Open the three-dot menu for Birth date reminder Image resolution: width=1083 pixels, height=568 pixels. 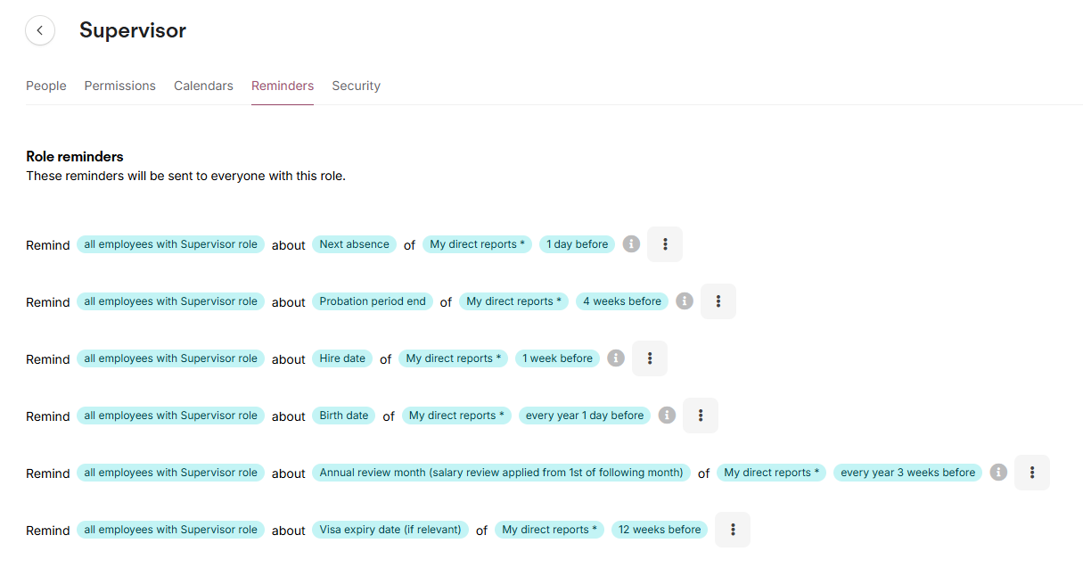click(x=701, y=416)
